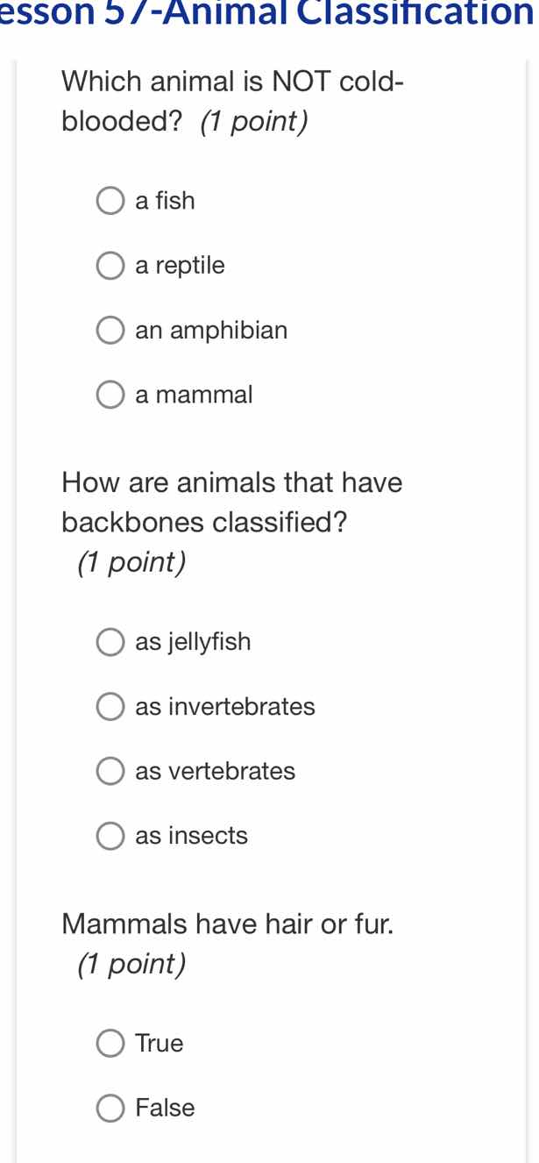The height and width of the screenshot is (1163, 539).
Task: Choose "as vertebrates" for backbone classification
Action: click(x=110, y=771)
